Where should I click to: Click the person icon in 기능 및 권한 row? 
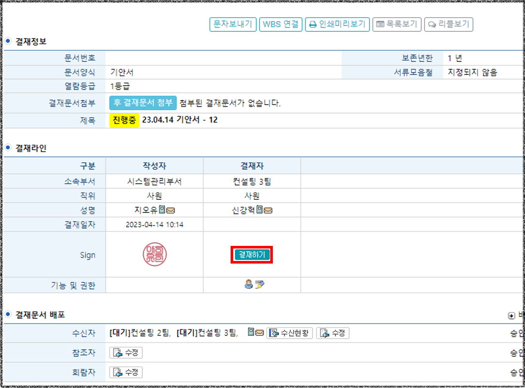(x=248, y=284)
